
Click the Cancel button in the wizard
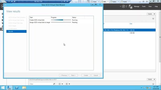[96, 75]
